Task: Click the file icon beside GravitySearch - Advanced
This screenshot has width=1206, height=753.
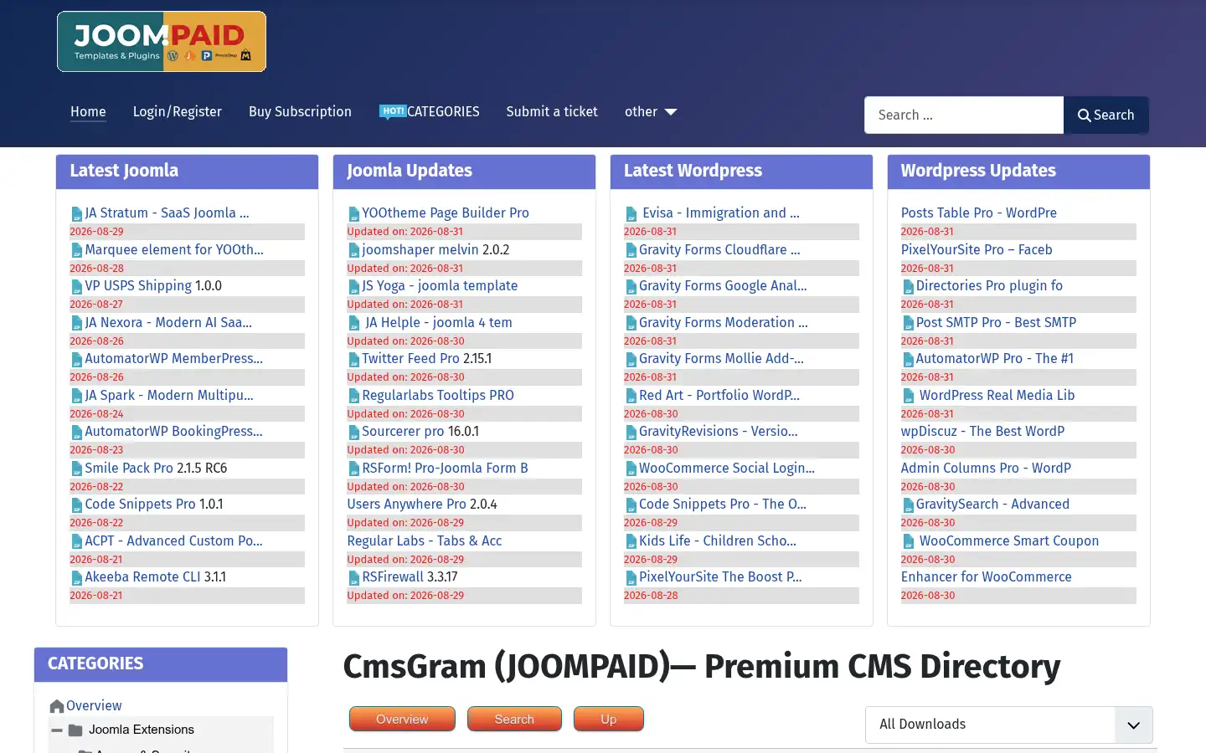Action: pyautogui.click(x=909, y=505)
